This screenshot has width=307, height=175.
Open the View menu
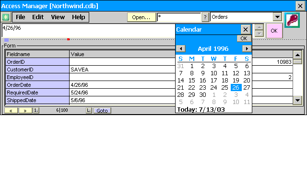click(x=58, y=17)
